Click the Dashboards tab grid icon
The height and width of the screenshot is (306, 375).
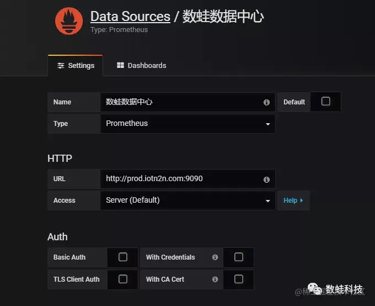tap(120, 65)
